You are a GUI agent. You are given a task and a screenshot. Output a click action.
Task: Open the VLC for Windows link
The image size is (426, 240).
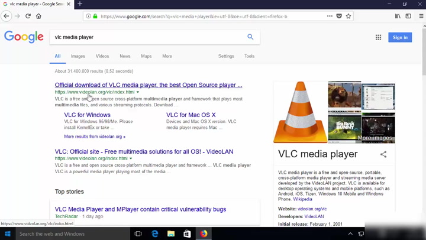[x=87, y=115]
